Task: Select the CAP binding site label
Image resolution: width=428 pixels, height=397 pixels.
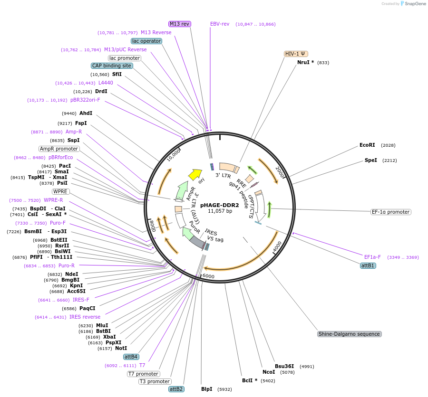Action: click(112, 66)
